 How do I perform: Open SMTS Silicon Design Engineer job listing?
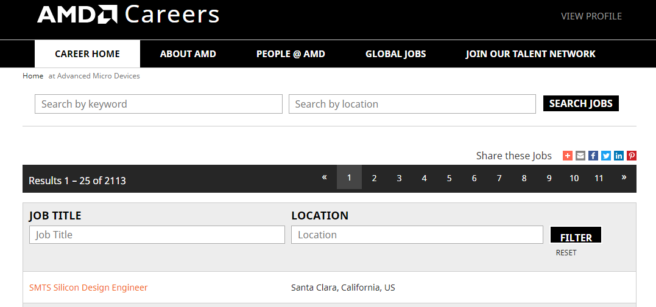(88, 288)
